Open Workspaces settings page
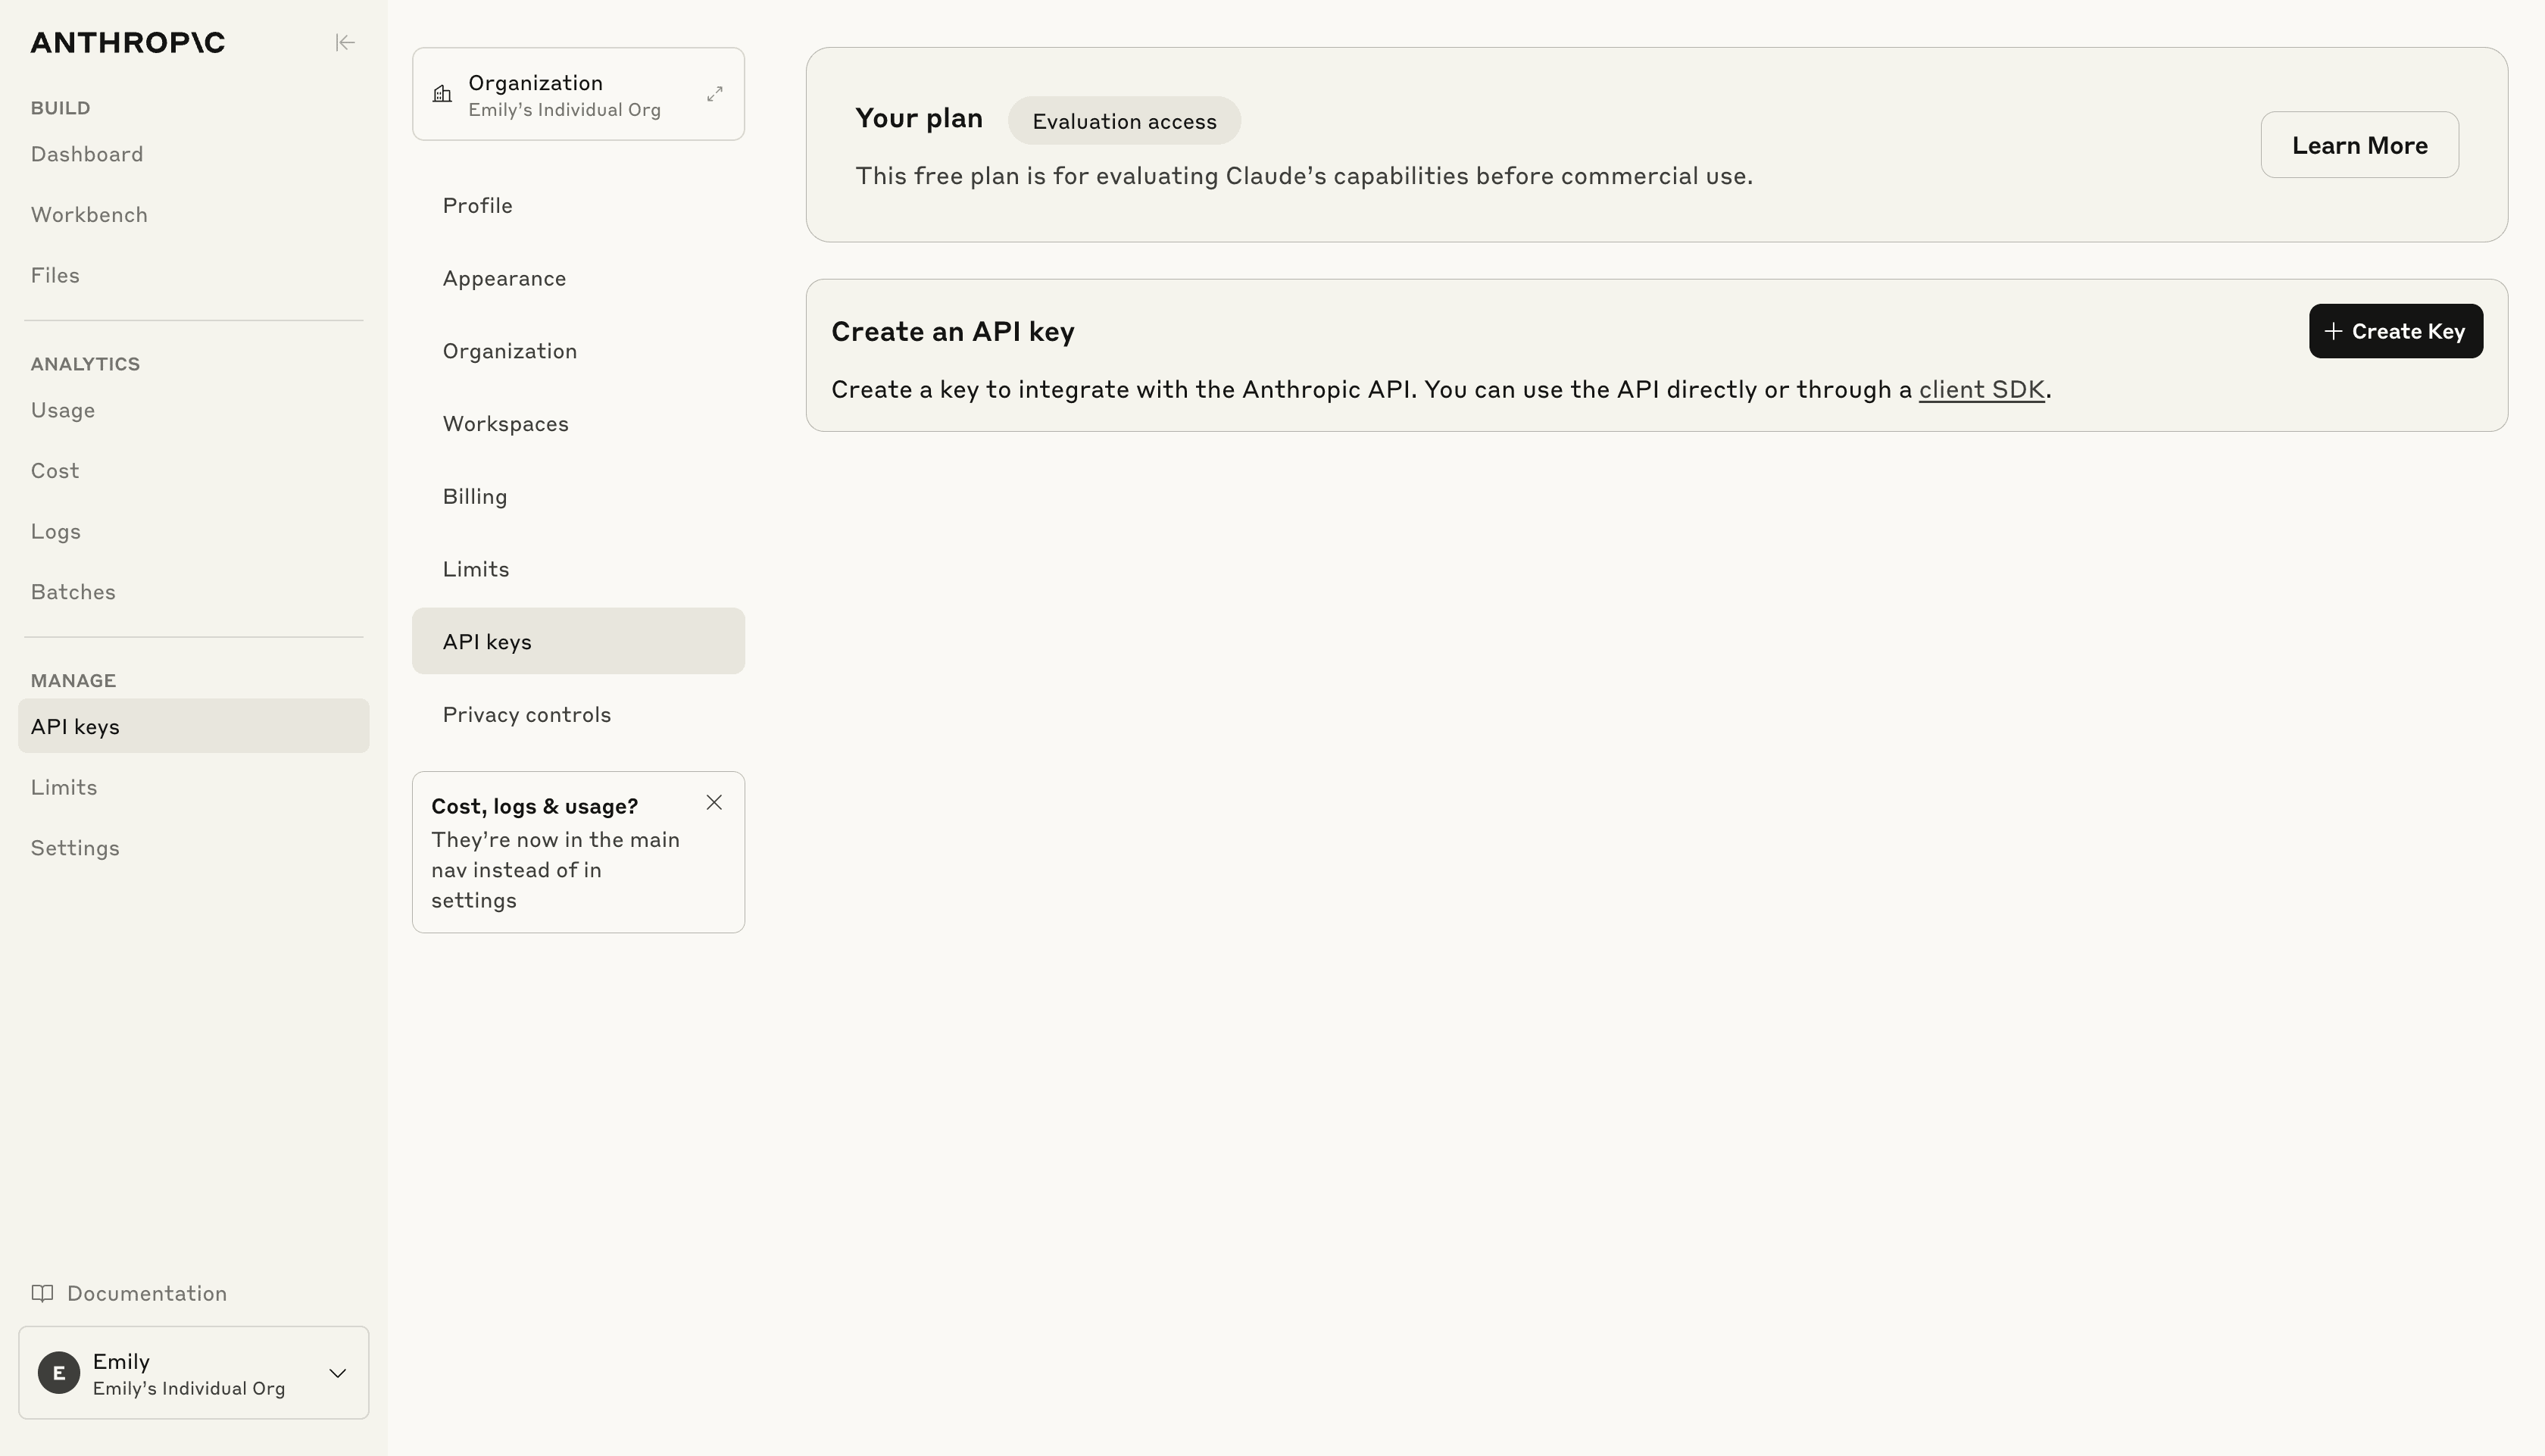This screenshot has height=1456, width=2545. (x=506, y=424)
